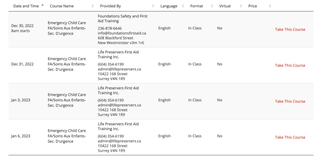The width and height of the screenshot is (328, 157).
Task: Take the Jan 6, 2023 course
Action: (x=290, y=137)
